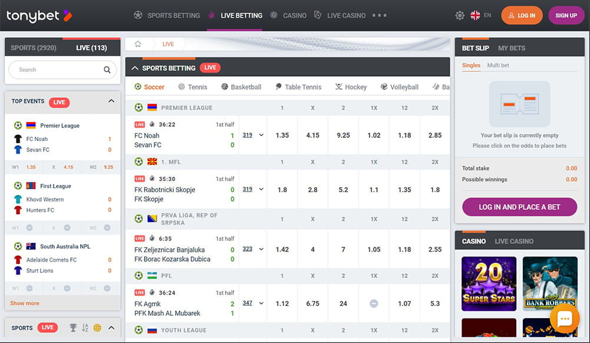Click the soccer ball icon beside PFL league
Viewport: 590px width, 343px height.
tap(139, 276)
